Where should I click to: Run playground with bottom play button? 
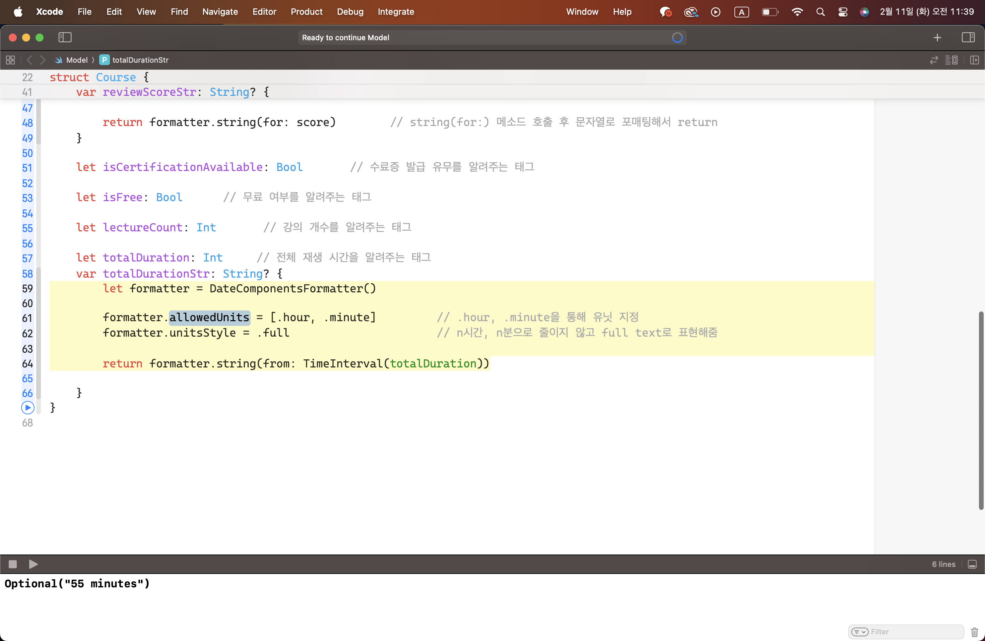click(x=33, y=564)
